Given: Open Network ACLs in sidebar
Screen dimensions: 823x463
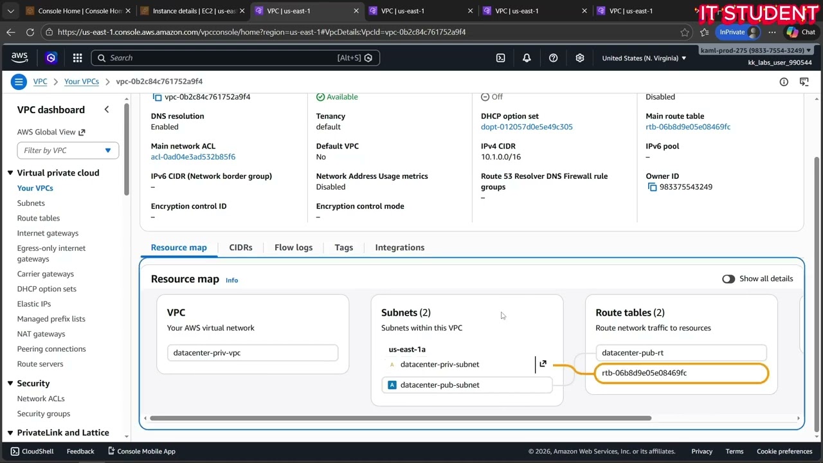Looking at the screenshot, I should [x=41, y=399].
